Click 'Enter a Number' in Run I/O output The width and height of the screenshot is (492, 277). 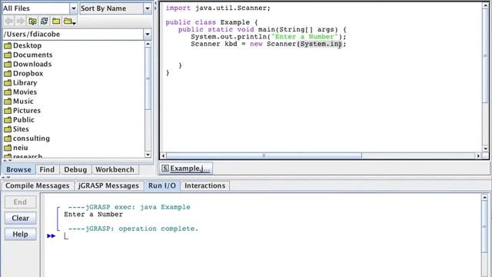tap(93, 214)
